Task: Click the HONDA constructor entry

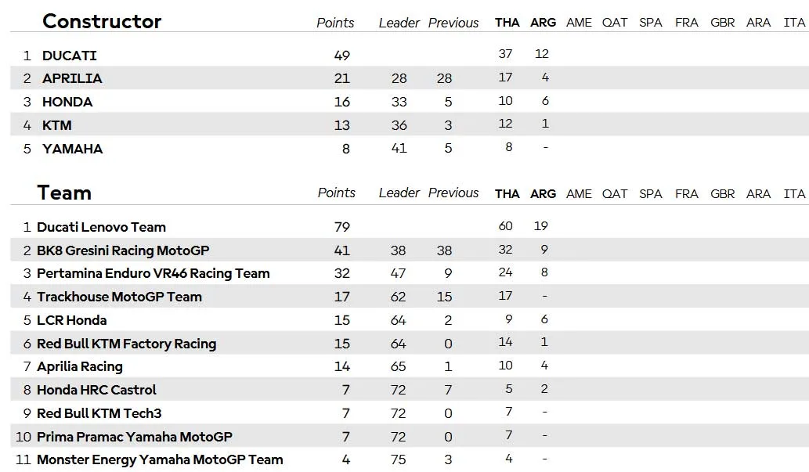Action: coord(67,102)
